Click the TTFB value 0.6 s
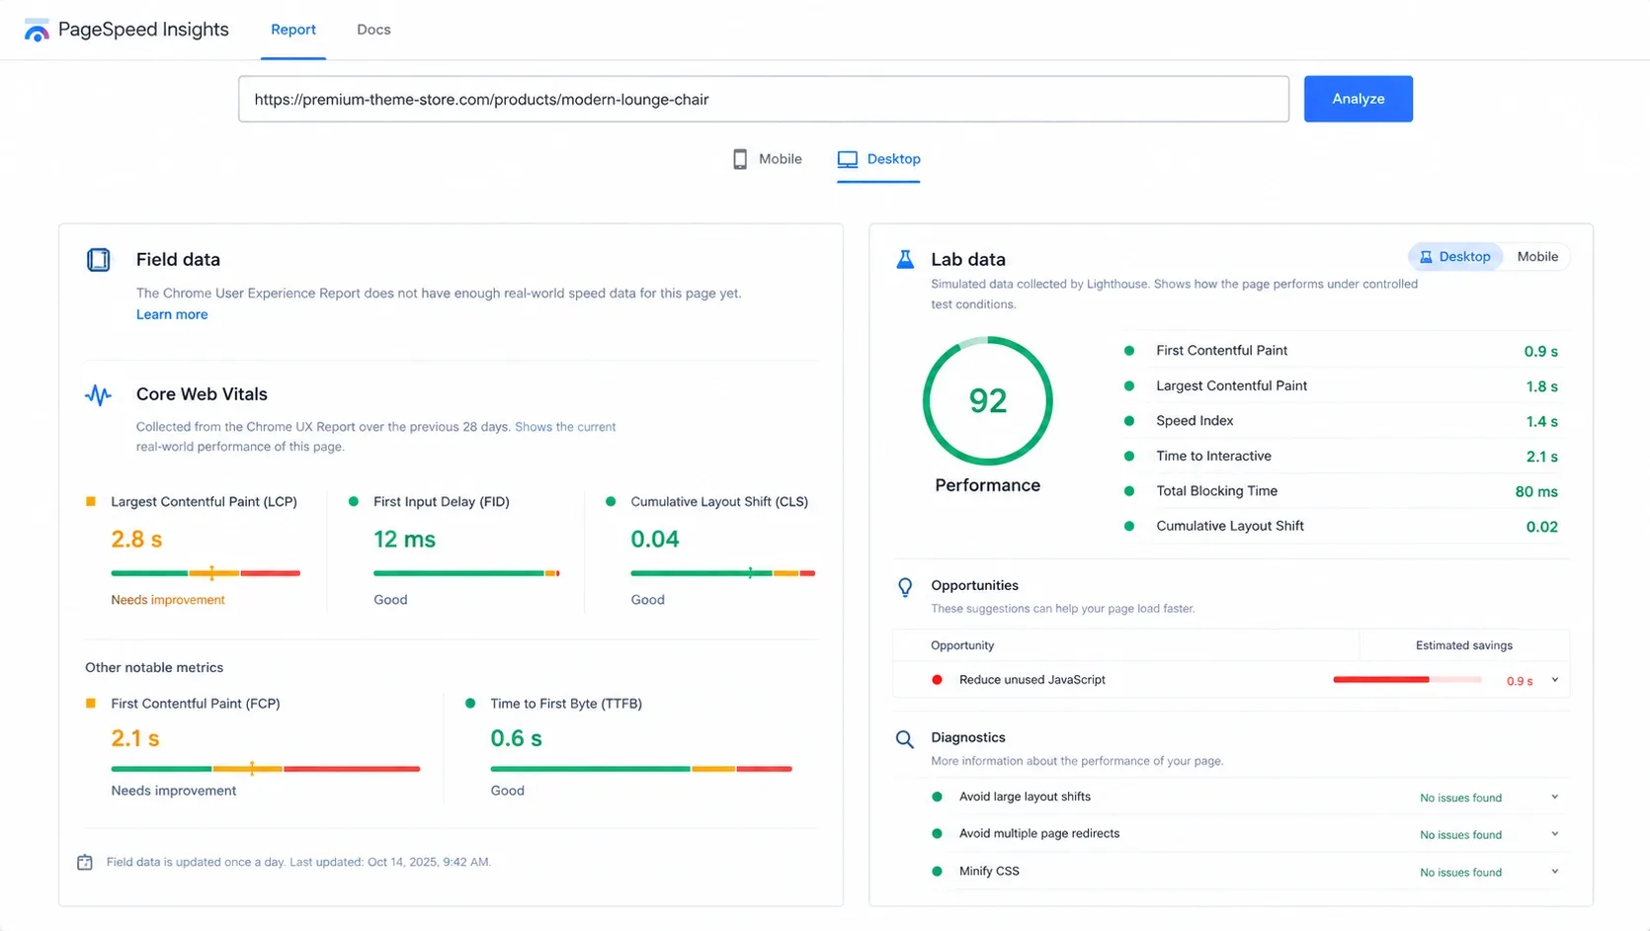The width and height of the screenshot is (1650, 931). click(516, 738)
